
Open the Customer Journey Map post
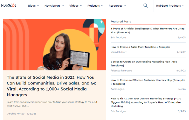148,82
